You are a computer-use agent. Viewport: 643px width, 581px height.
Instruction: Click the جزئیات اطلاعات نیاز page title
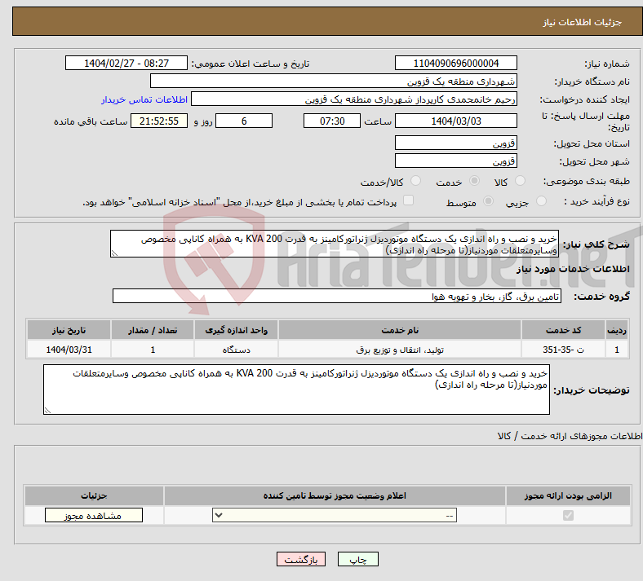click(583, 22)
